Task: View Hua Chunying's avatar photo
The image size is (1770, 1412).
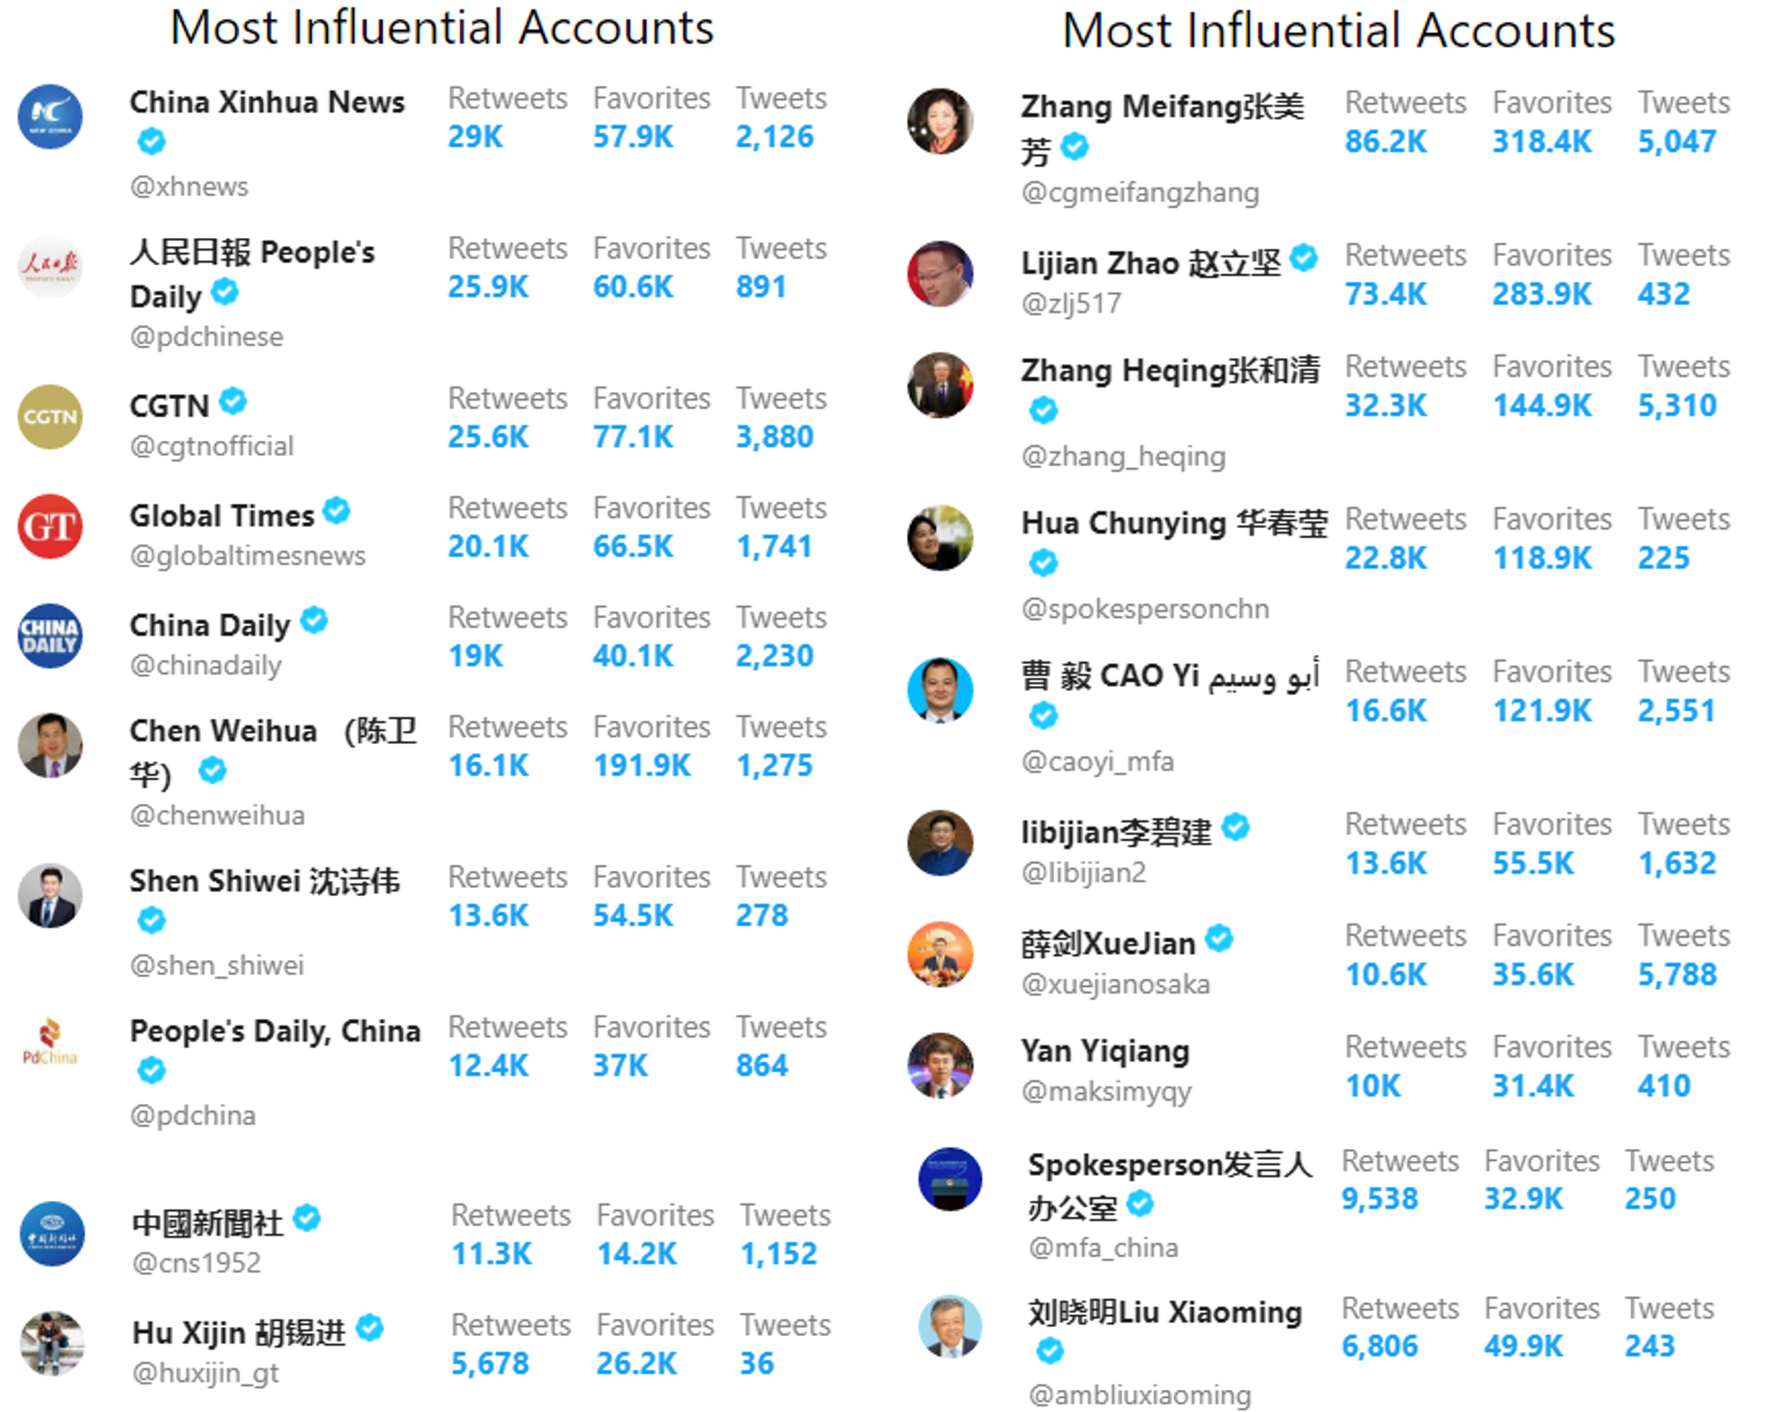Action: [940, 538]
